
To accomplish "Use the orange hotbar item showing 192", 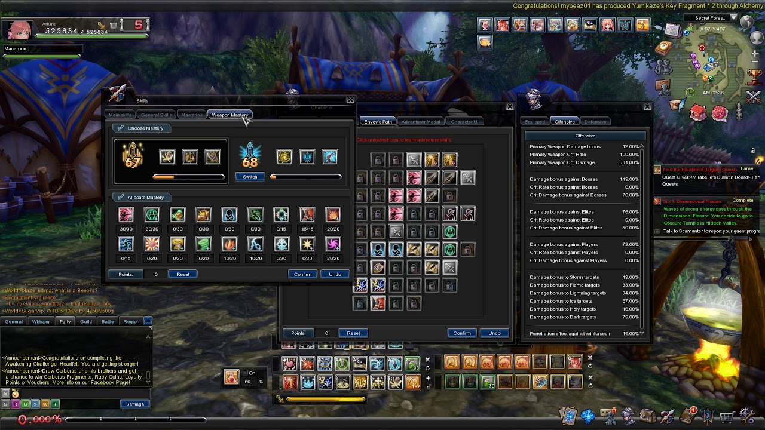I will [x=412, y=382].
